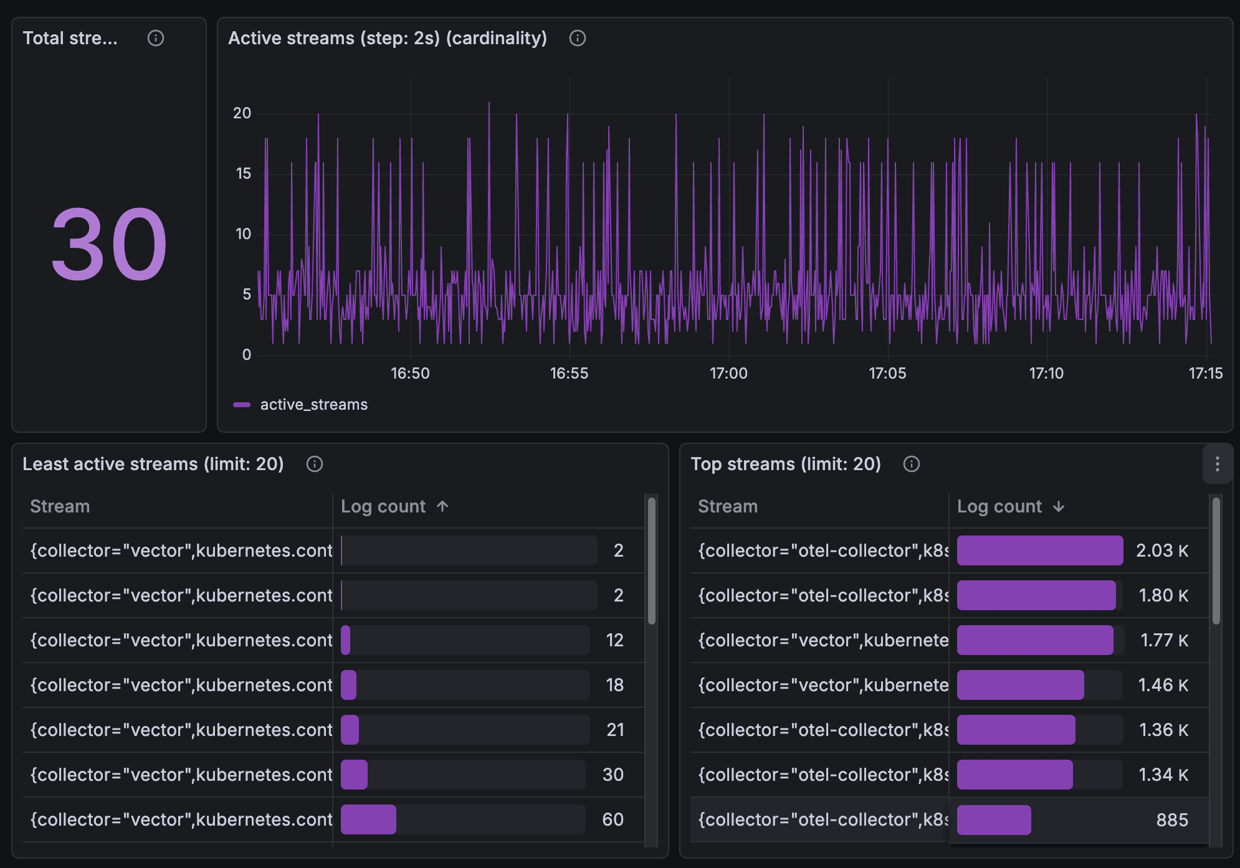Click the big 30 total streams value
This screenshot has height=868, width=1240.
[x=109, y=244]
